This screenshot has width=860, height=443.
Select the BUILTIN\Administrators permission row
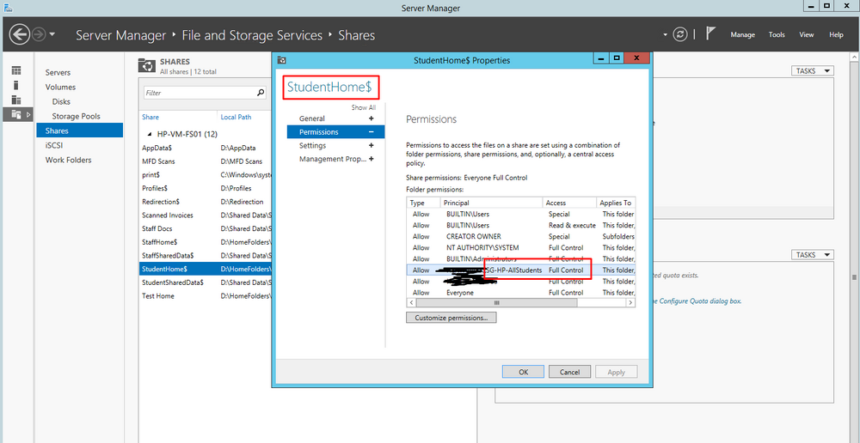(521, 258)
